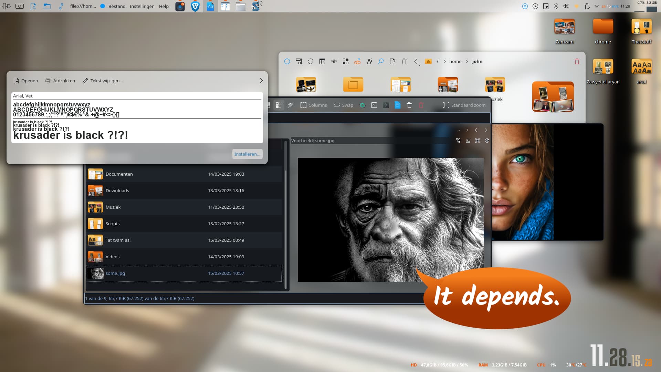661x372 pixels.
Task: Click Standaard zoom in Krusader toolbar
Action: coord(464,105)
